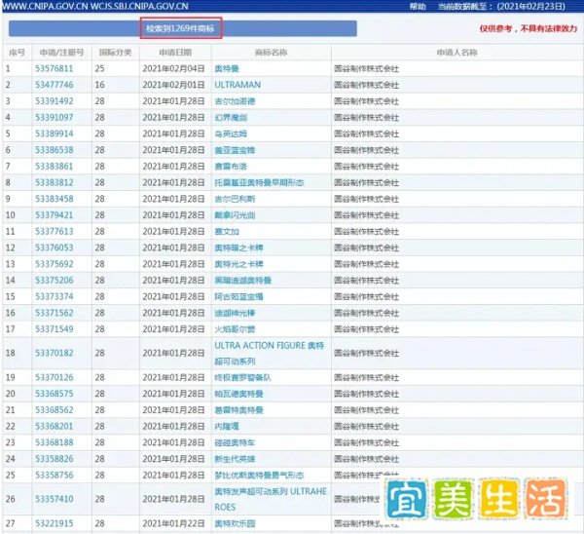This screenshot has height=534, width=584.
Task: Open application number 53370182
Action: (x=54, y=353)
